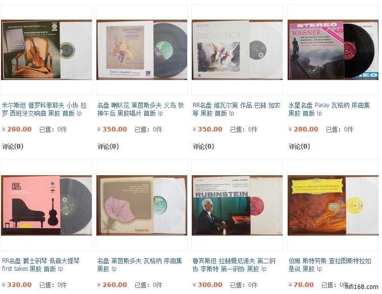The image size is (382, 294).
Task: Open the Wagner Stereo Mercury record image
Action: coord(333,50)
